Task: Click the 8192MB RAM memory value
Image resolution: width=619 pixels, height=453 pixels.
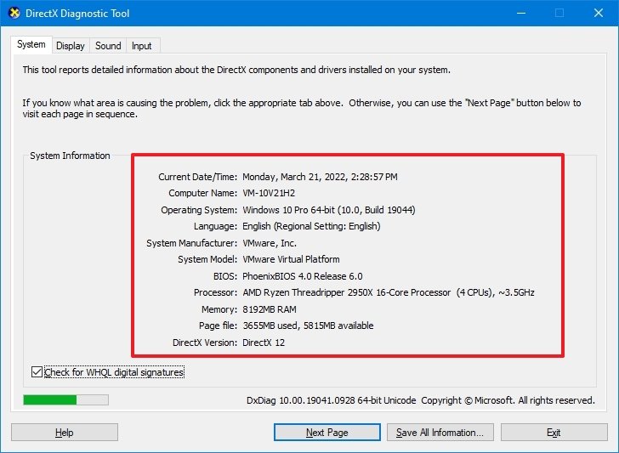Action: point(270,309)
